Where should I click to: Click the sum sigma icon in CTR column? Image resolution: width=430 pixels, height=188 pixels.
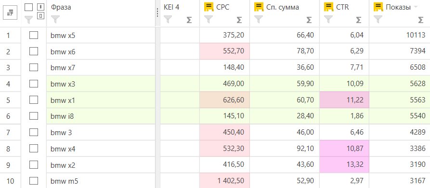pos(359,20)
